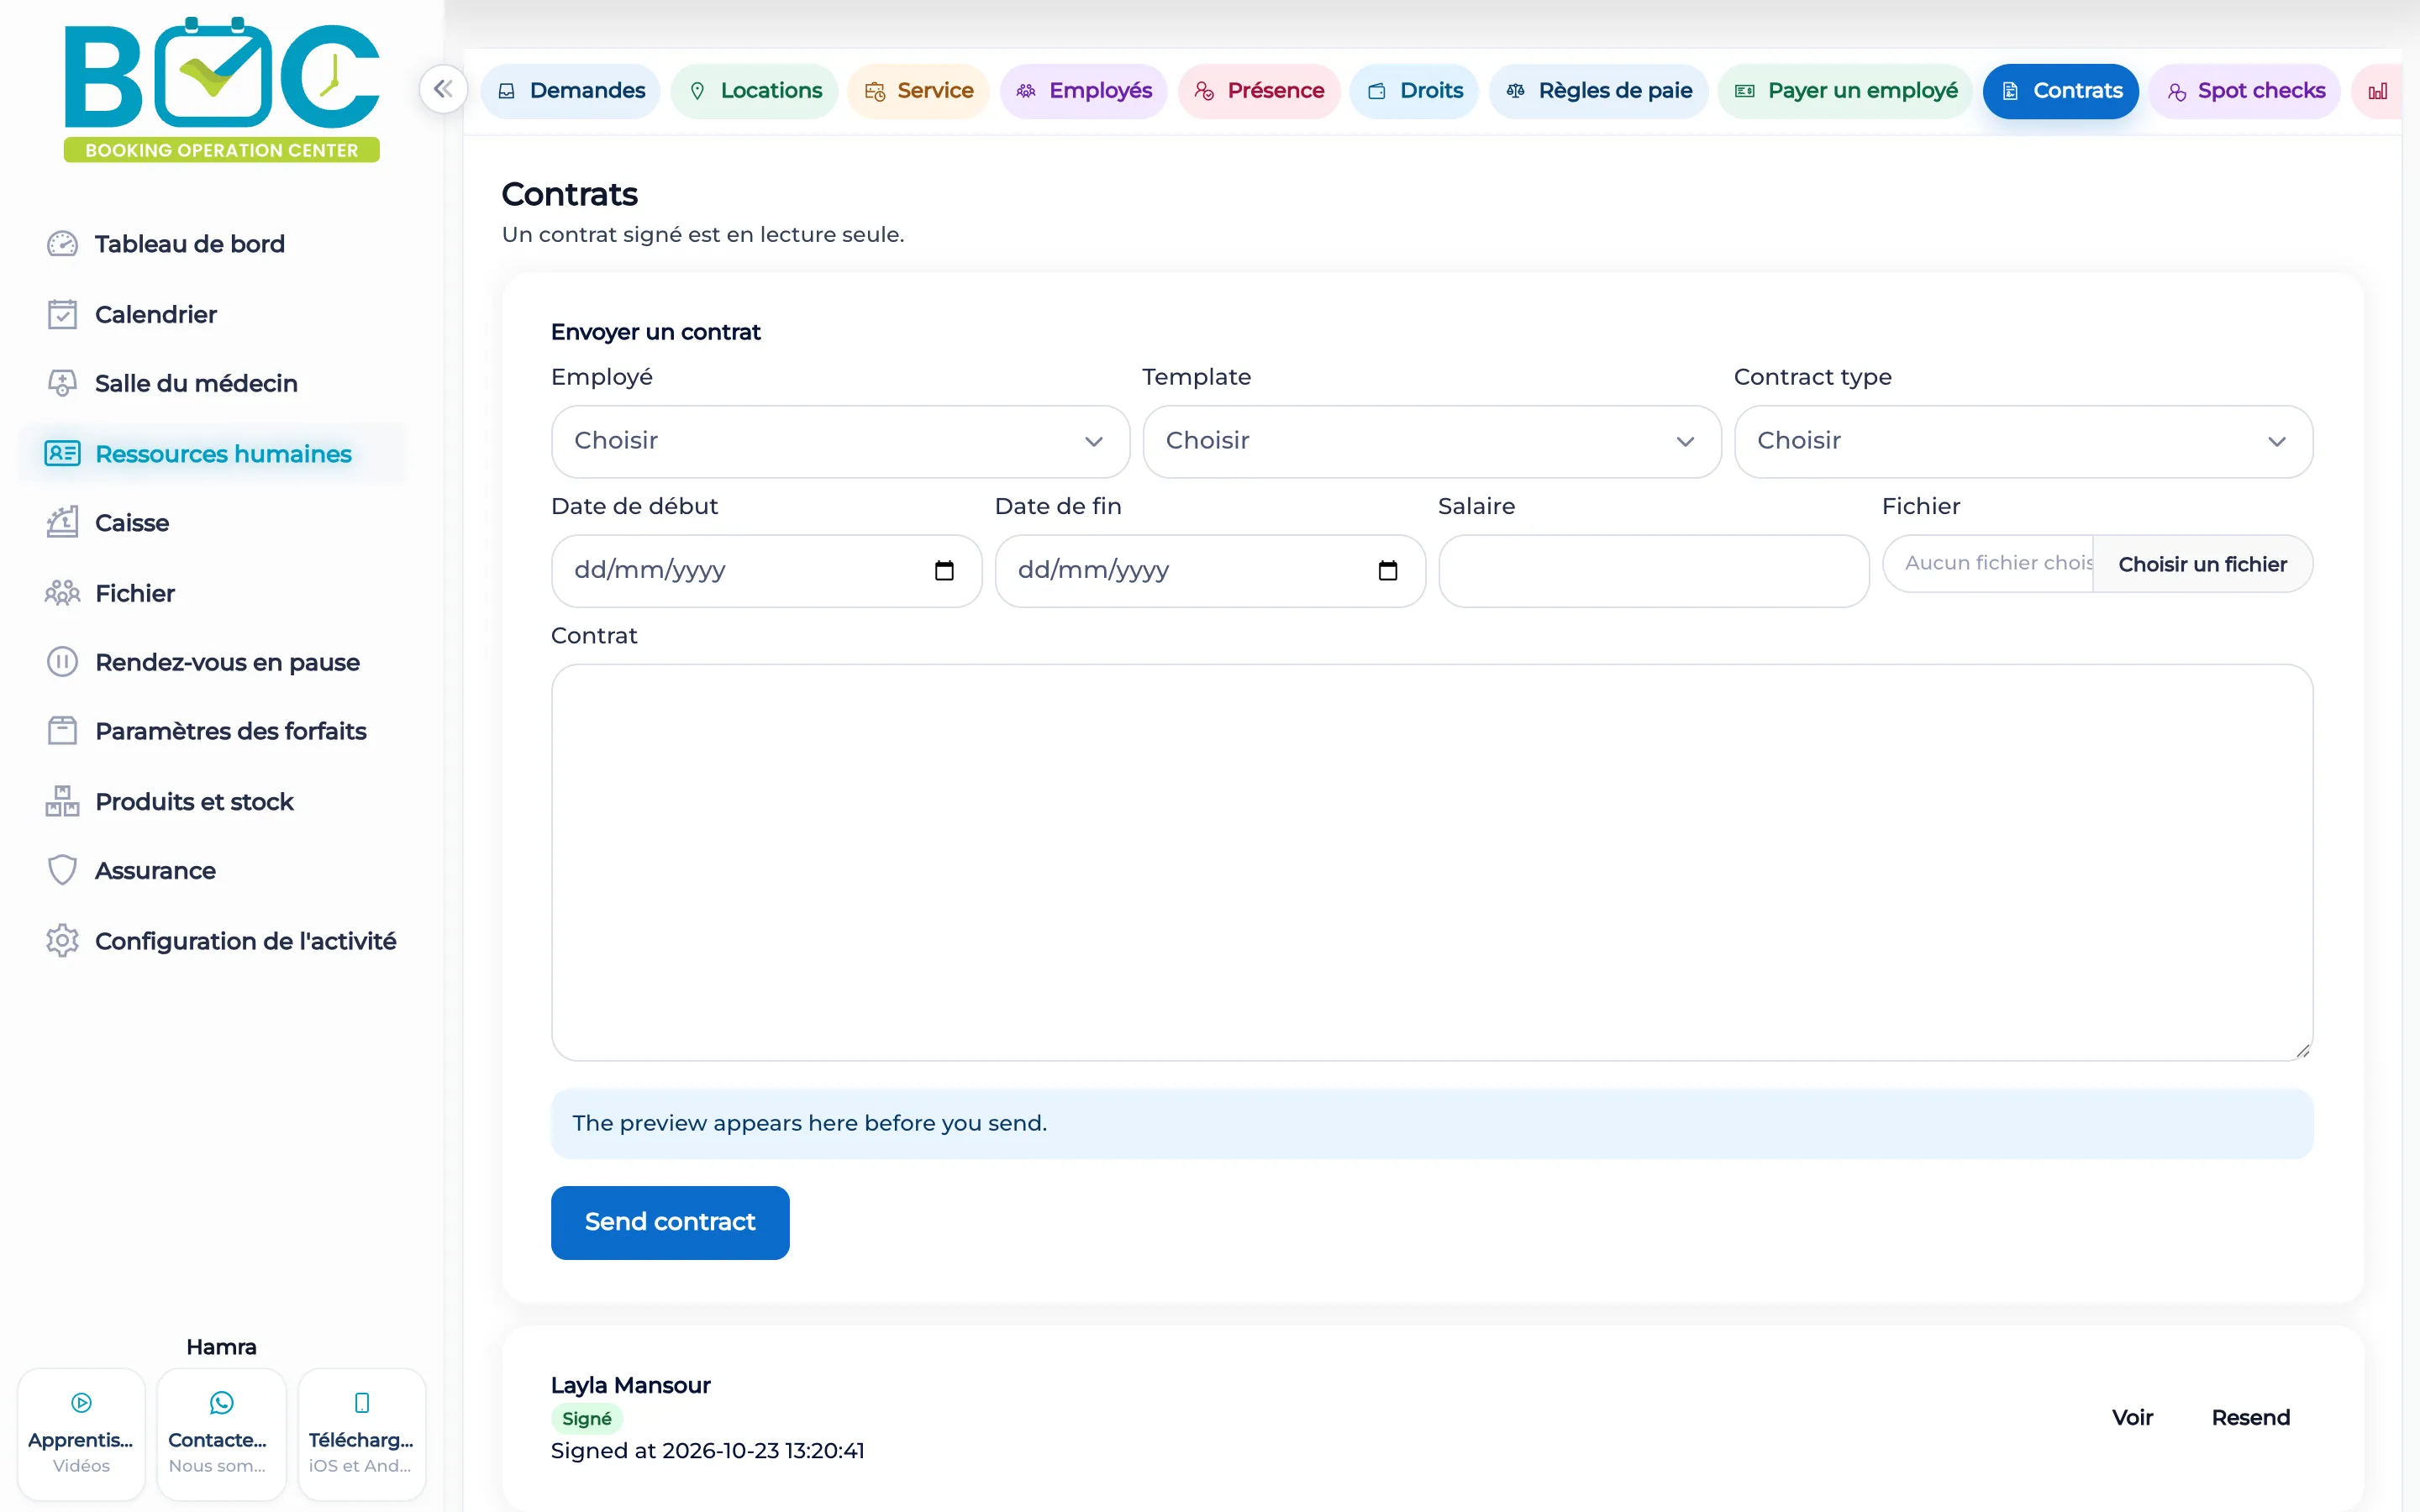Open the Spot checks tab
The height and width of the screenshot is (1512, 2420).
(2245, 91)
